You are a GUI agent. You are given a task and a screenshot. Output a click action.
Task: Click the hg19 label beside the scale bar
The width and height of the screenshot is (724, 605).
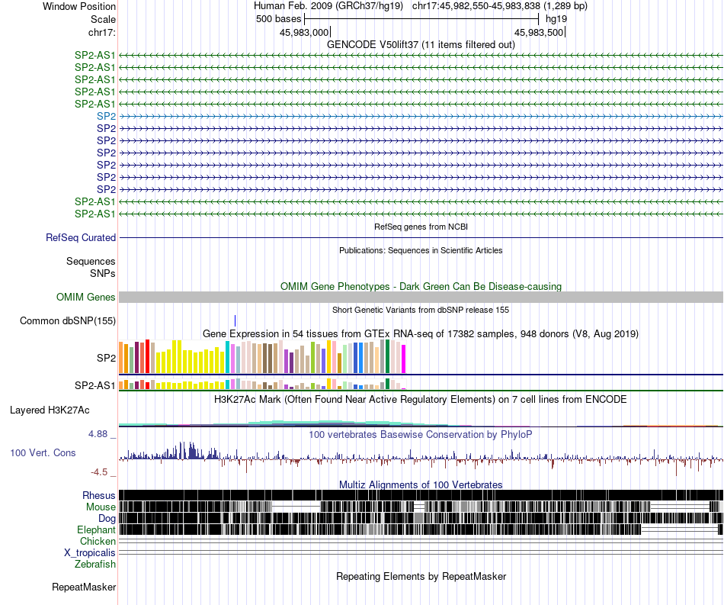coord(556,19)
